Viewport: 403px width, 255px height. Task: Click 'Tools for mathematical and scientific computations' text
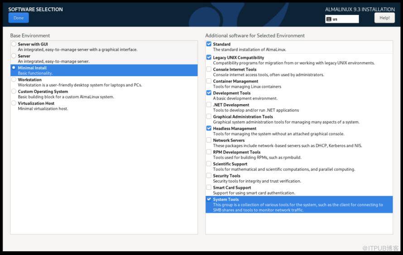tap(284, 169)
